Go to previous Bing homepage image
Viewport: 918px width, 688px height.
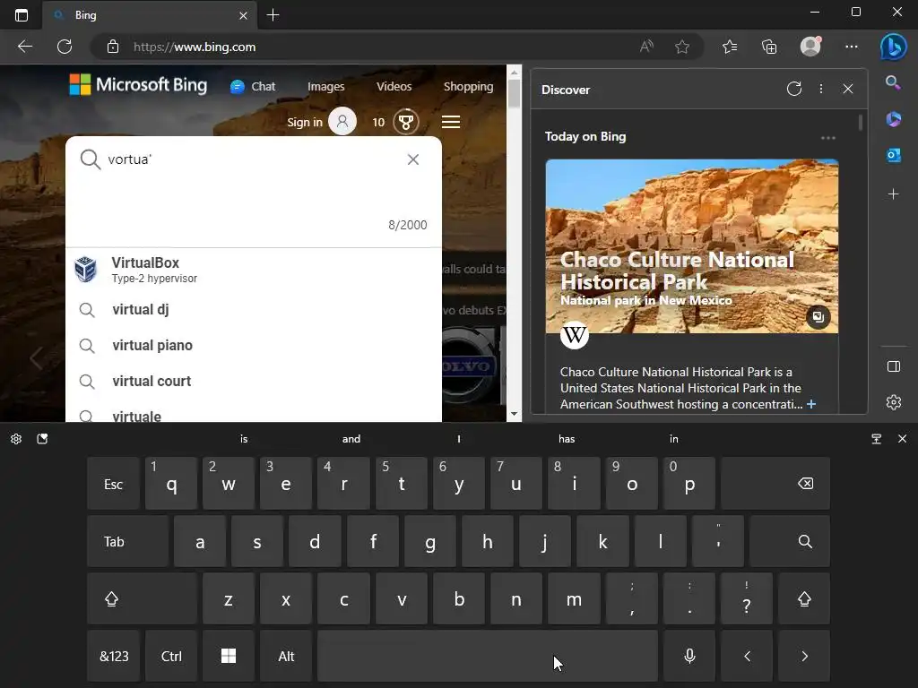(36, 358)
